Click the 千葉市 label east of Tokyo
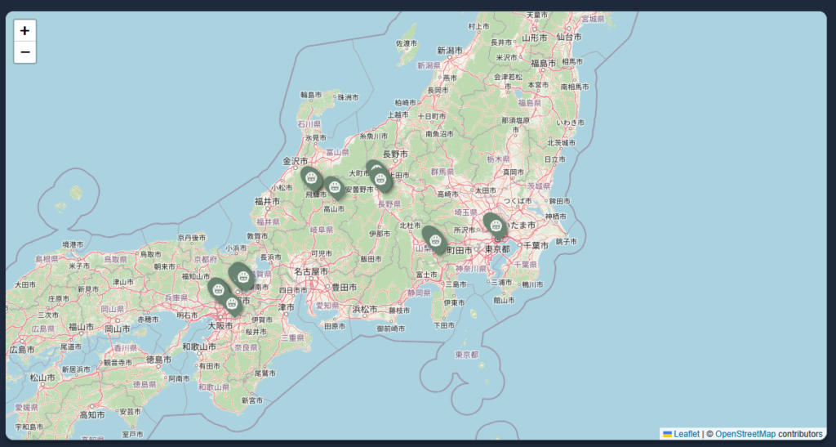Image resolution: width=836 pixels, height=447 pixels. click(x=540, y=245)
